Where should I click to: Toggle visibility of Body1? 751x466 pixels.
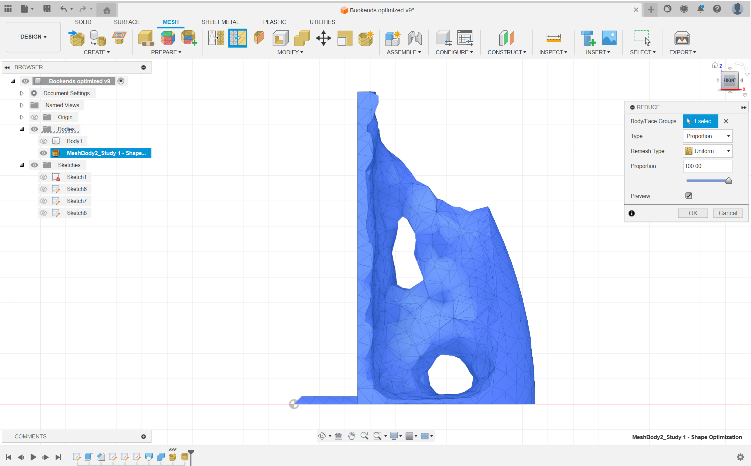click(43, 141)
